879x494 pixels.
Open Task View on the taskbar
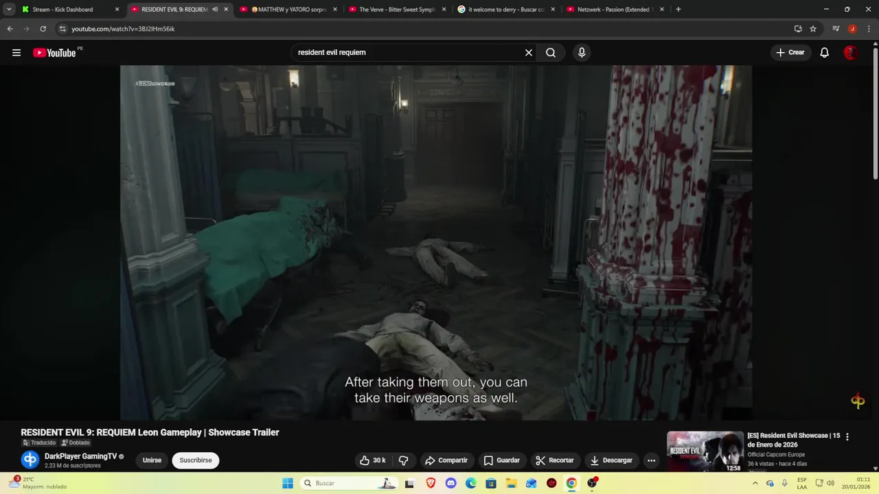(409, 483)
